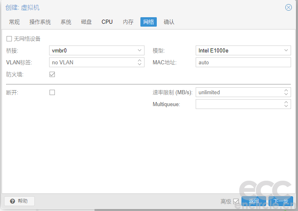
Task: Click the MAC地址 input field
Action: click(x=243, y=62)
